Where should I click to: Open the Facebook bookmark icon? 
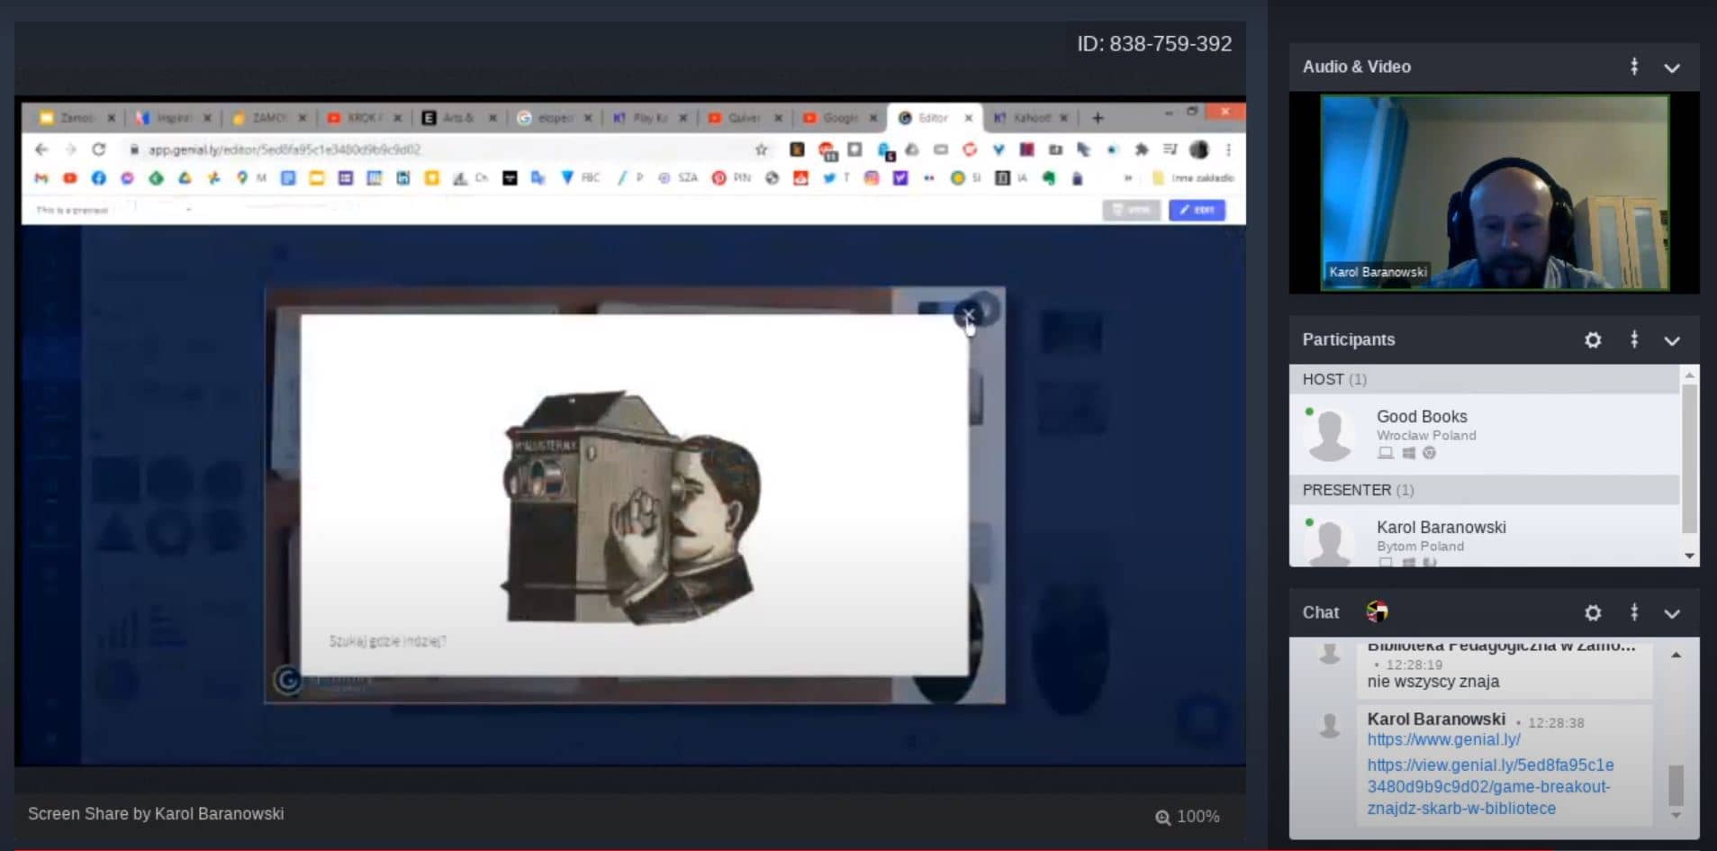click(99, 178)
